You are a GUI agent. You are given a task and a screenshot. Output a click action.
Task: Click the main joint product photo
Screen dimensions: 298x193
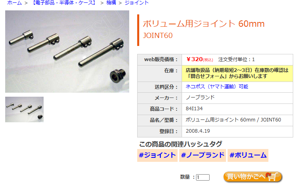click(67, 52)
